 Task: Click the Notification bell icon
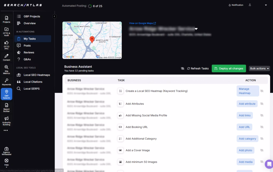[x=230, y=5]
